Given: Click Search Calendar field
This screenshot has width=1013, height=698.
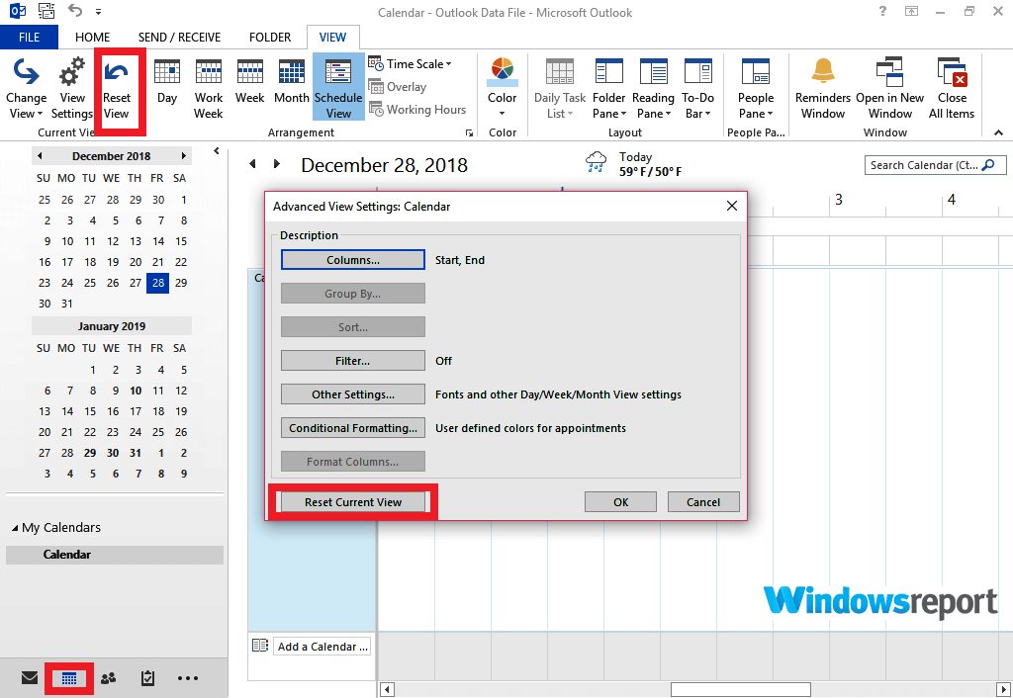Looking at the screenshot, I should pos(935,165).
